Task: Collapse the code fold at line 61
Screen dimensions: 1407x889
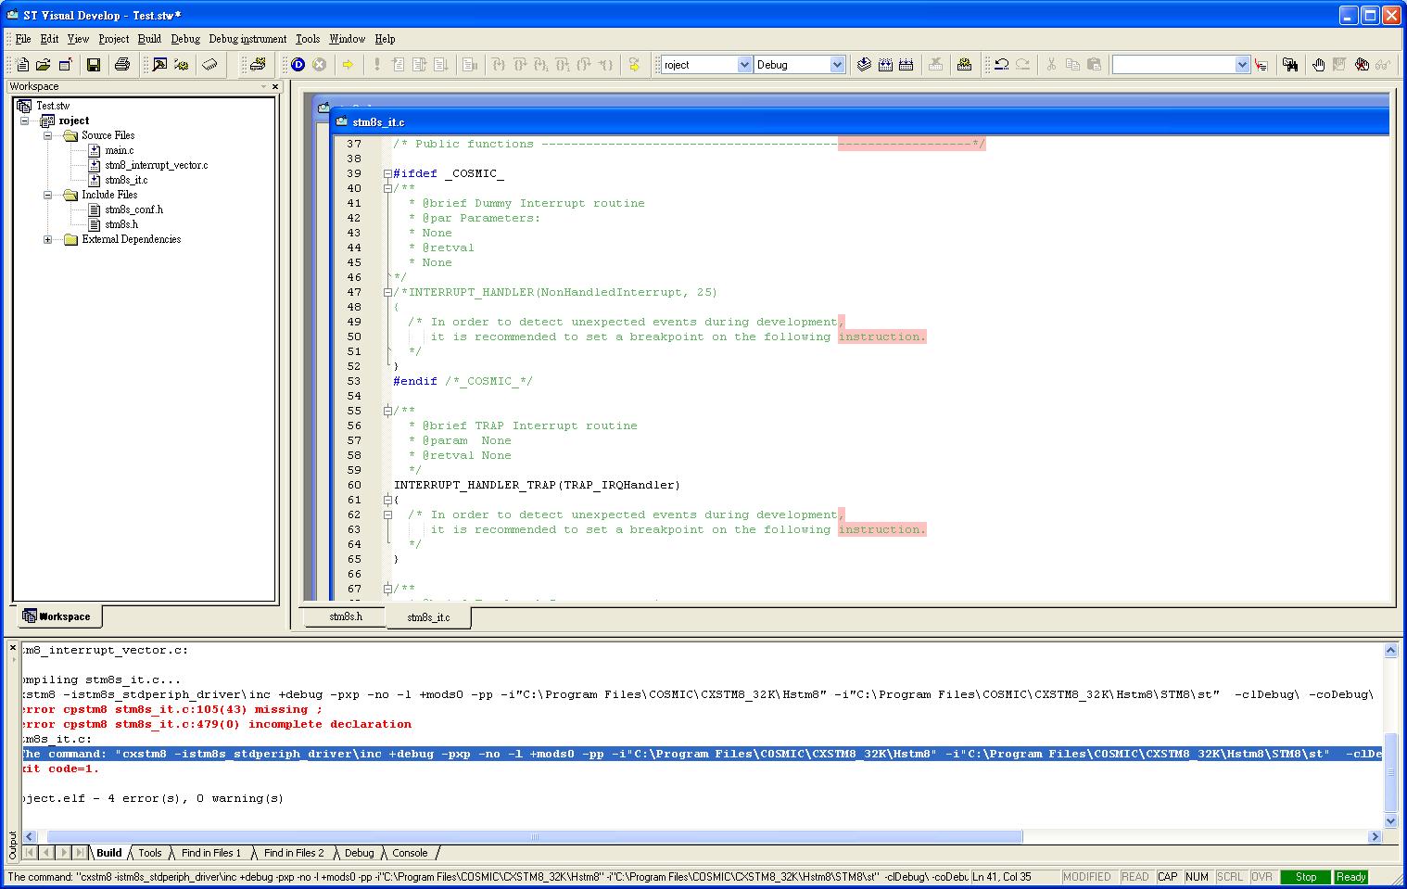Action: [387, 500]
